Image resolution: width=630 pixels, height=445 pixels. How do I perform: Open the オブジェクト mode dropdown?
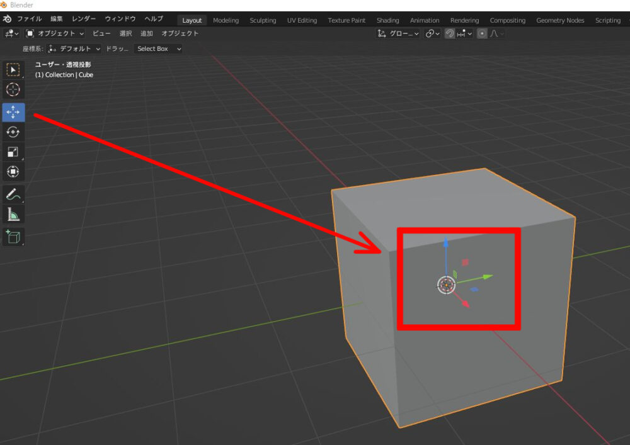pos(55,34)
